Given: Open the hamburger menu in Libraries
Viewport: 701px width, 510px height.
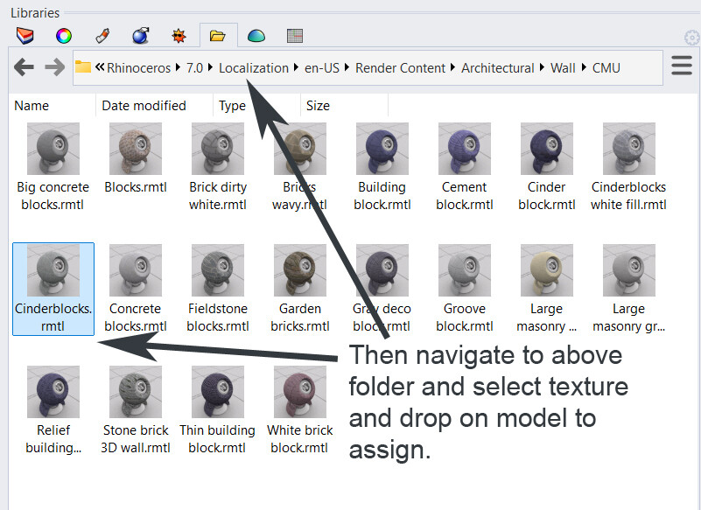Looking at the screenshot, I should coord(682,66).
